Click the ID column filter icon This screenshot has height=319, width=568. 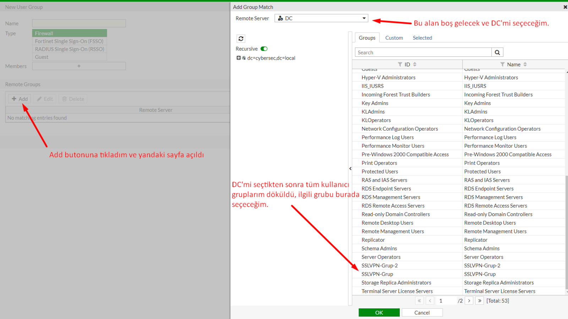(x=400, y=65)
